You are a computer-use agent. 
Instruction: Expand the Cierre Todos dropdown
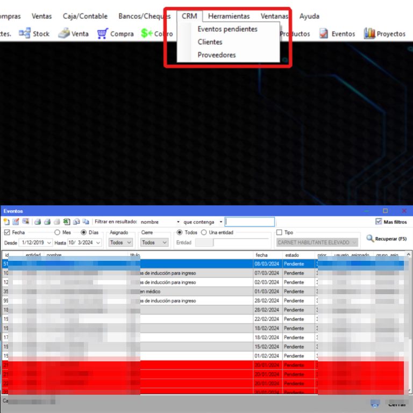point(154,243)
